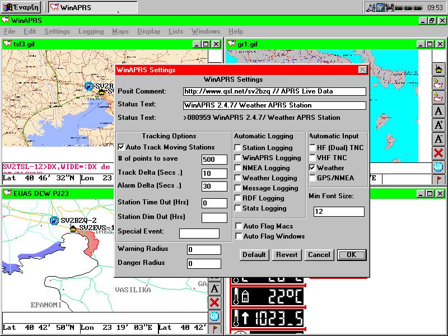
Task: Click the Default button
Action: (x=254, y=255)
